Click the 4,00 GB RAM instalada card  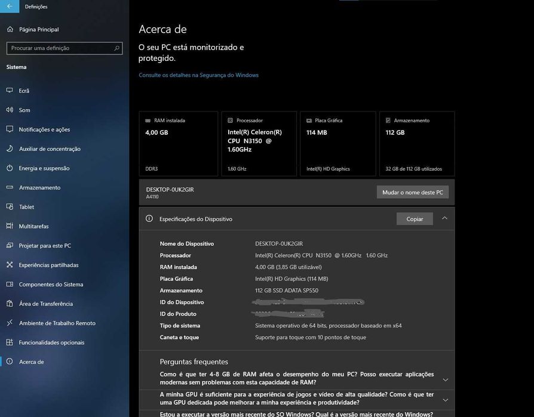(178, 144)
